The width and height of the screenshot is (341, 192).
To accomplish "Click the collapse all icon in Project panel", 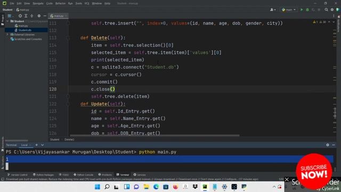I will (32, 16).
